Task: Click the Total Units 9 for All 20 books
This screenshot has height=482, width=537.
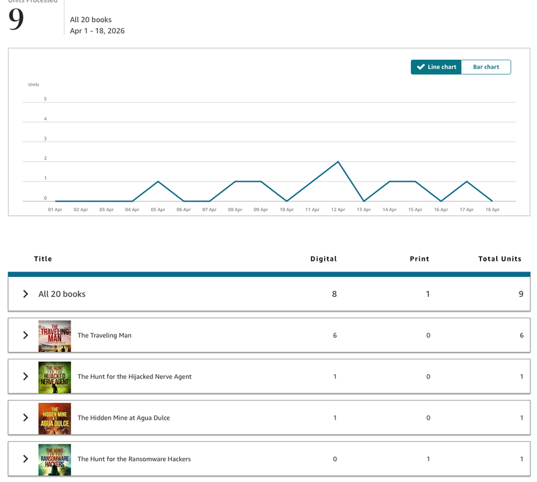Action: [x=521, y=294]
